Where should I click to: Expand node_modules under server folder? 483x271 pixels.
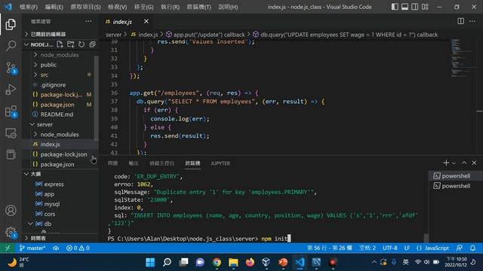[x=60, y=134]
